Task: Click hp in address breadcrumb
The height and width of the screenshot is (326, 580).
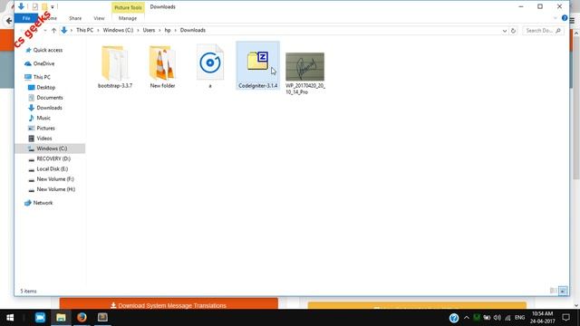Action: pyautogui.click(x=168, y=30)
